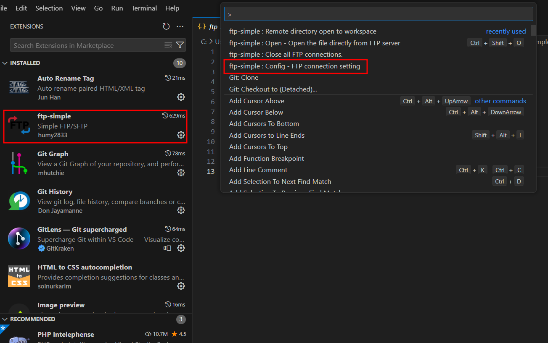Select Git History clock icon

(19, 201)
